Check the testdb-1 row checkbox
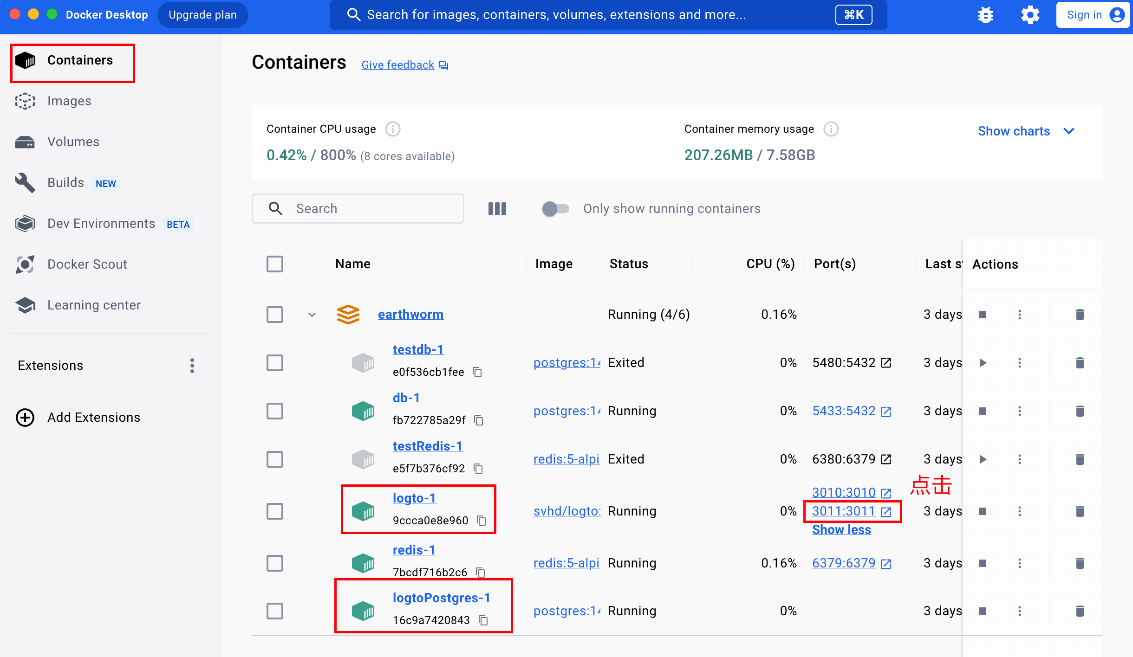The height and width of the screenshot is (657, 1133). (x=275, y=363)
